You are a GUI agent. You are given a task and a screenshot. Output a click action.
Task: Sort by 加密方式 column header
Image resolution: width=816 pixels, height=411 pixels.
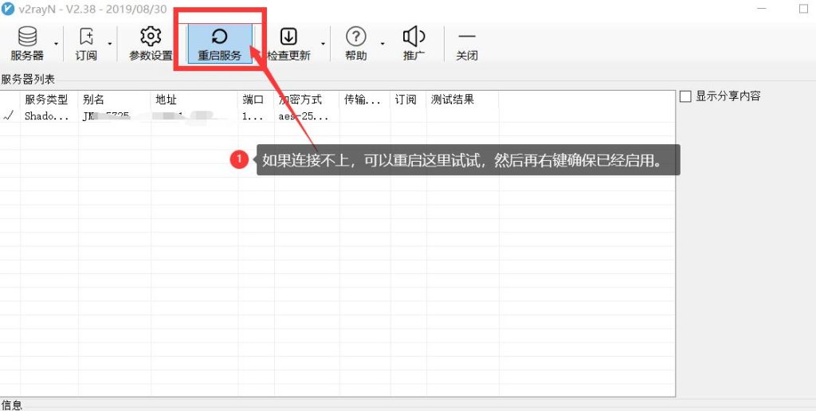coord(307,100)
